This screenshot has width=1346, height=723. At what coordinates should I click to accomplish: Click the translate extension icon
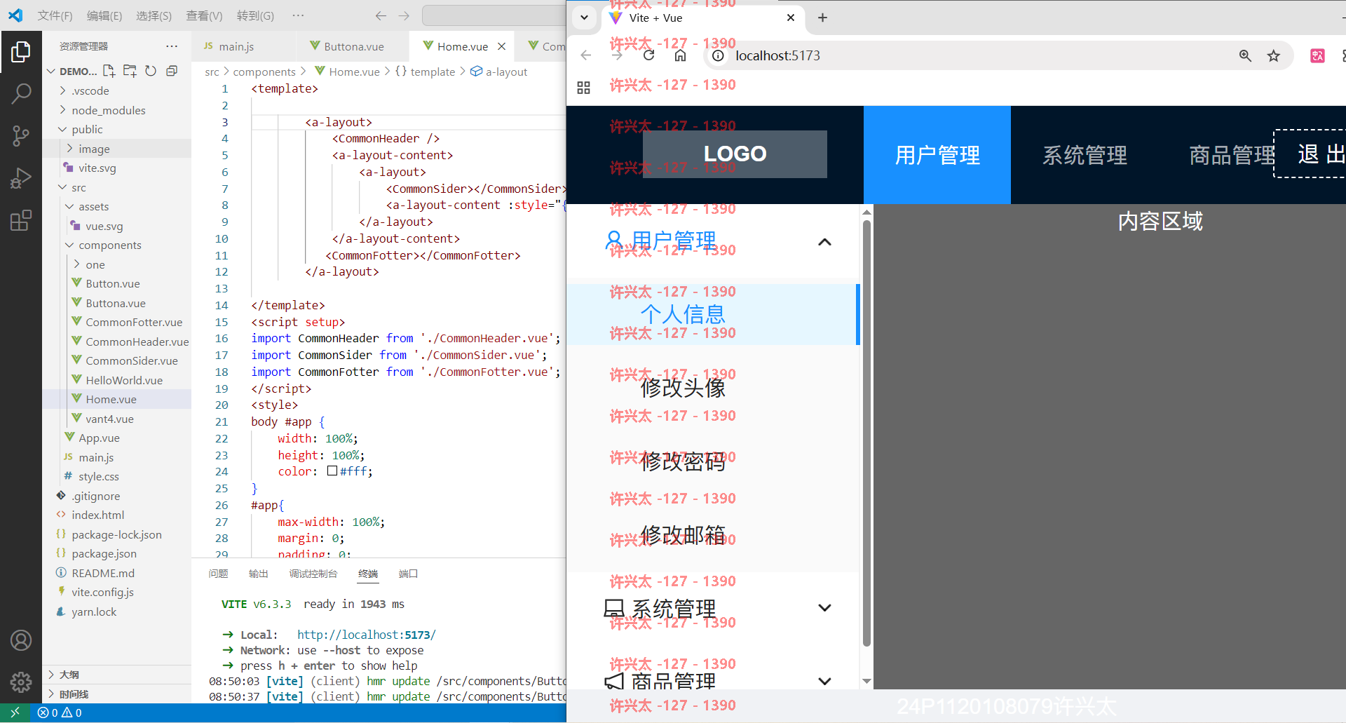click(x=1317, y=55)
